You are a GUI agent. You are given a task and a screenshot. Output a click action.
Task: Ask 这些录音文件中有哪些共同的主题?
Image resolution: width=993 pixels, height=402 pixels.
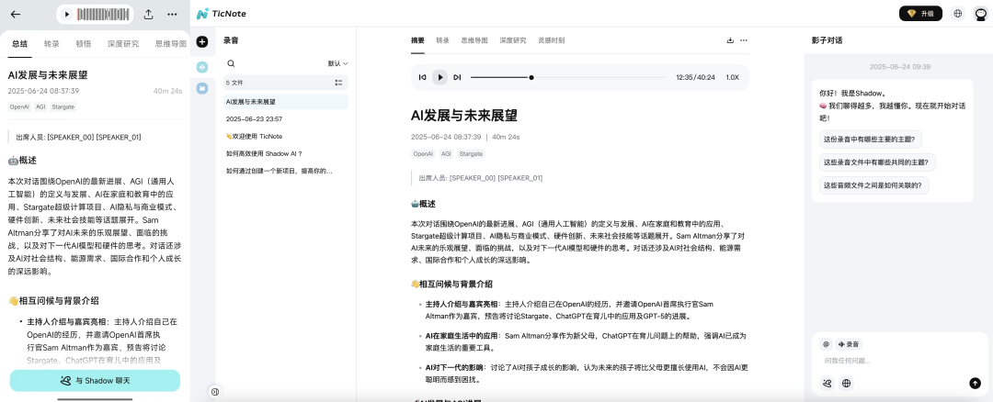[x=877, y=162]
